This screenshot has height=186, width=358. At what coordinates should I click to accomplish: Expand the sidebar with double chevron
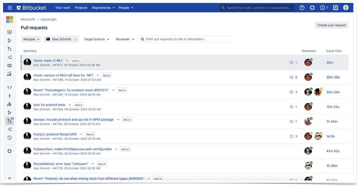pyautogui.click(x=9, y=178)
